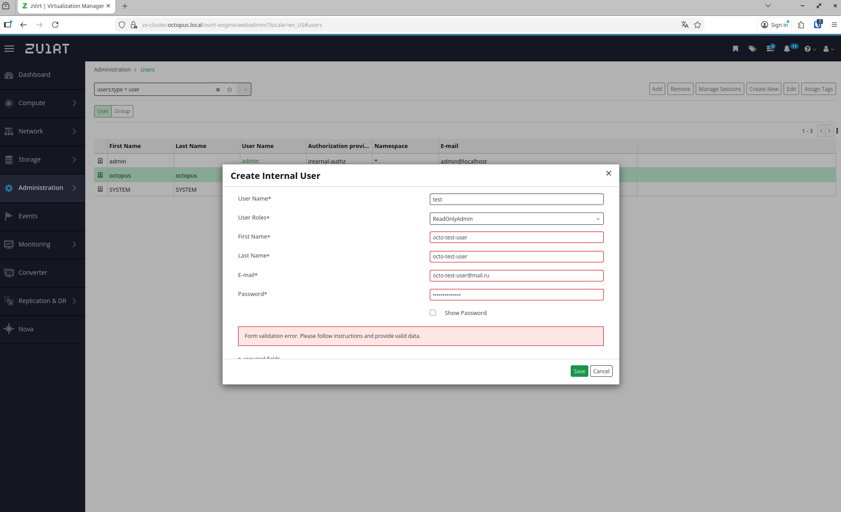Close the Create Internal User dialog
This screenshot has height=512, width=841.
[609, 173]
